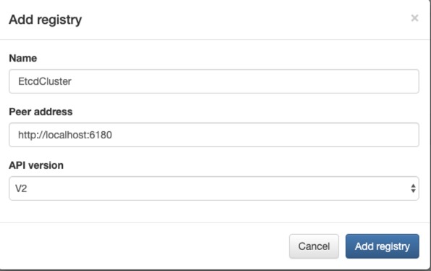Click the Add registry dialog title
Screen dimensions: 431x271
[46, 20]
